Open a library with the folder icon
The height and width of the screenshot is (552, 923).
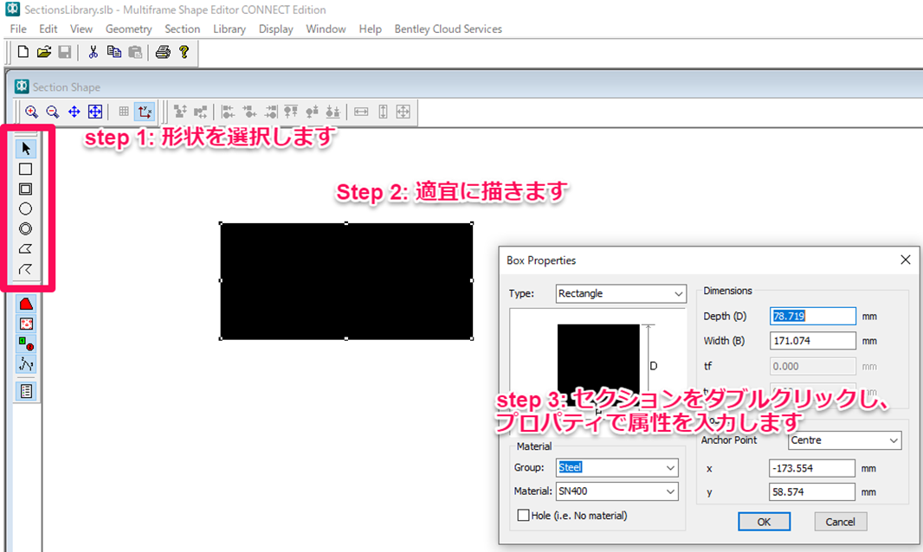pos(43,53)
